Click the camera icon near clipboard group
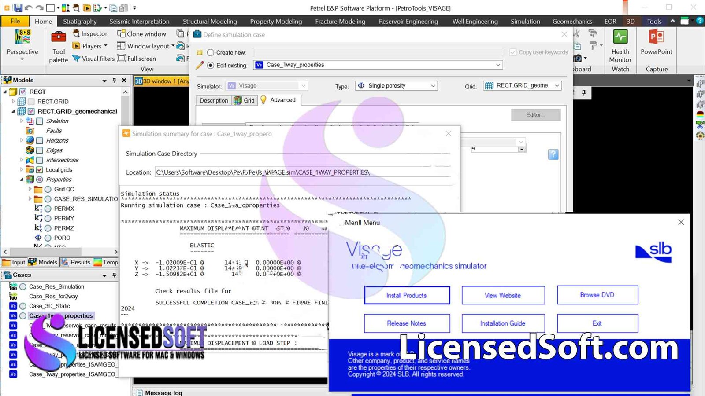Screen dimensions: 705x396 (x=577, y=58)
